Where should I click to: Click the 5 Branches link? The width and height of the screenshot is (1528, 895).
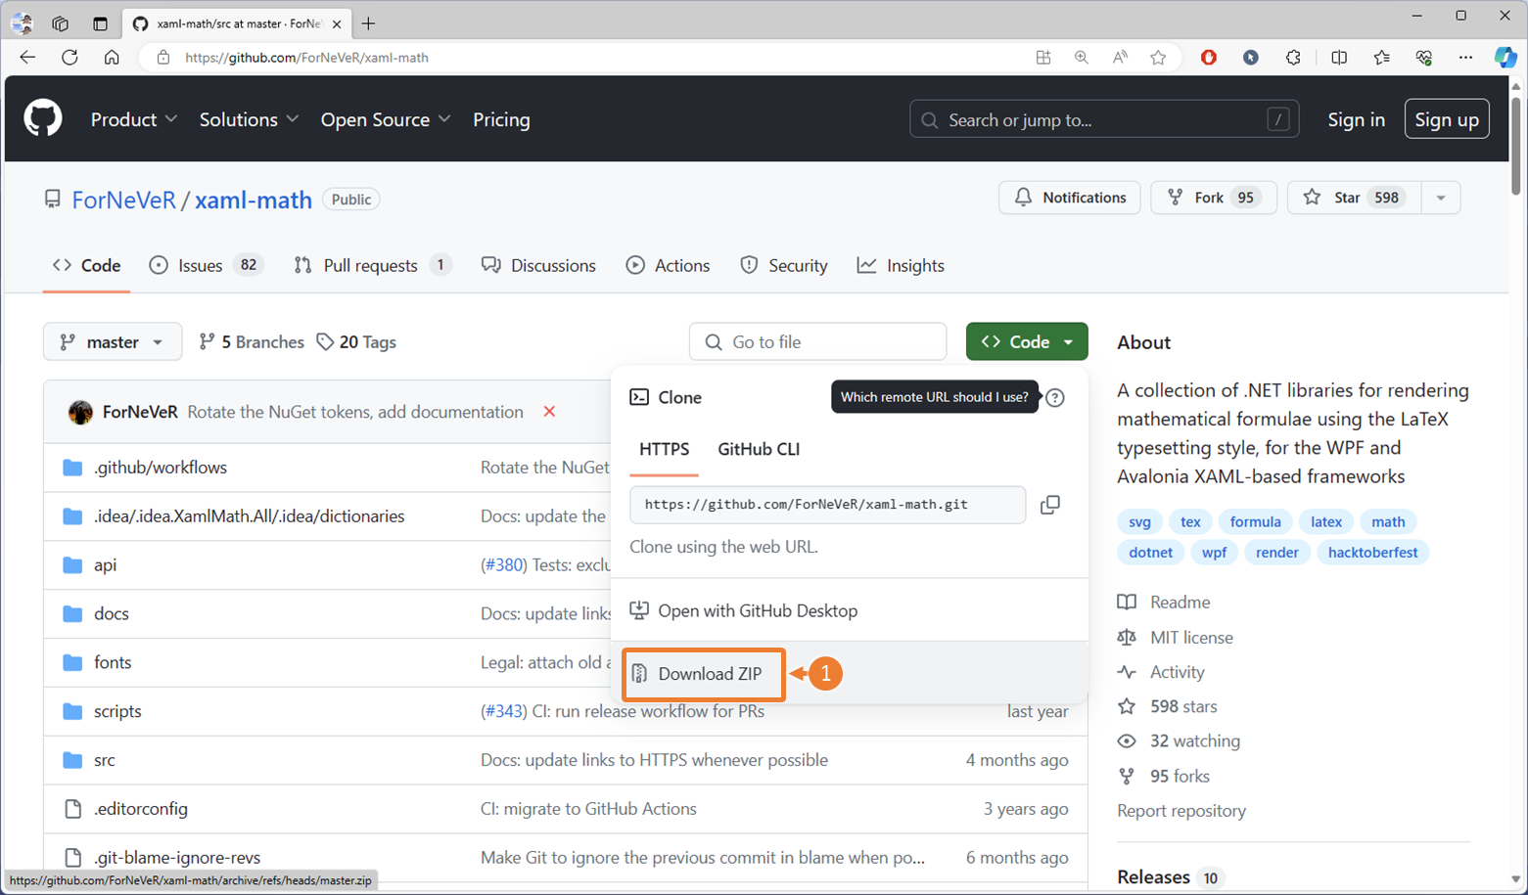pyautogui.click(x=252, y=341)
